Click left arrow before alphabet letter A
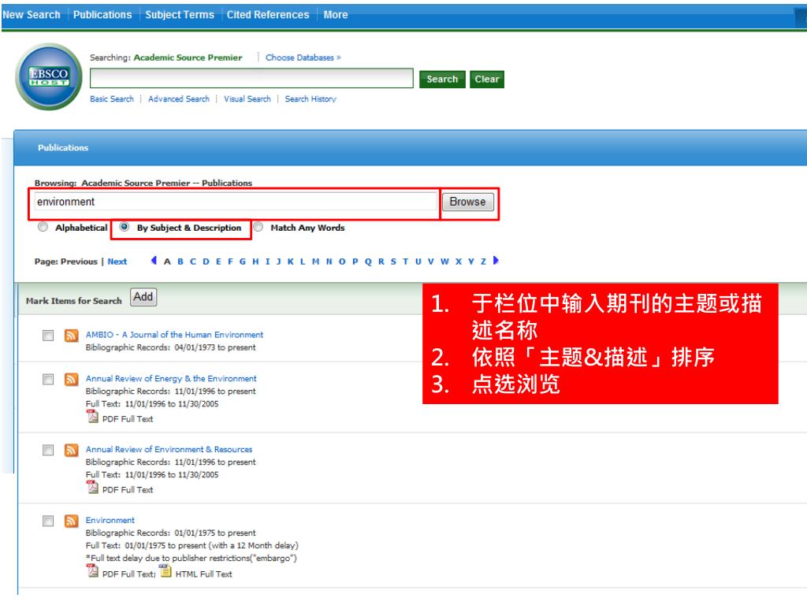807x605 pixels. pyautogui.click(x=154, y=260)
